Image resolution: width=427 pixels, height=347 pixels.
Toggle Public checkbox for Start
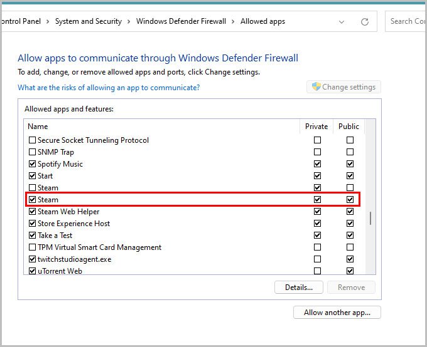click(350, 176)
